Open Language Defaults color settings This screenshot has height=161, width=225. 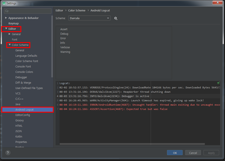pyautogui.click(x=26, y=56)
